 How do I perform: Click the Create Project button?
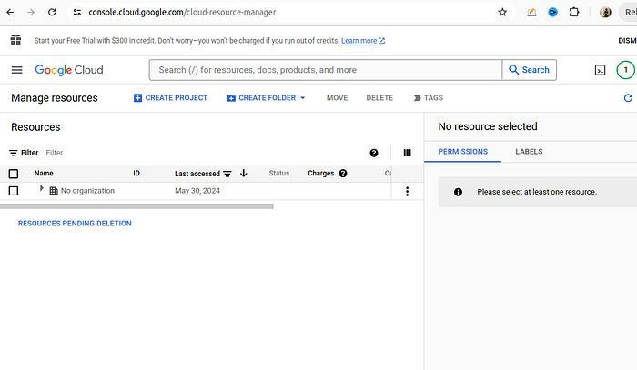[171, 98]
